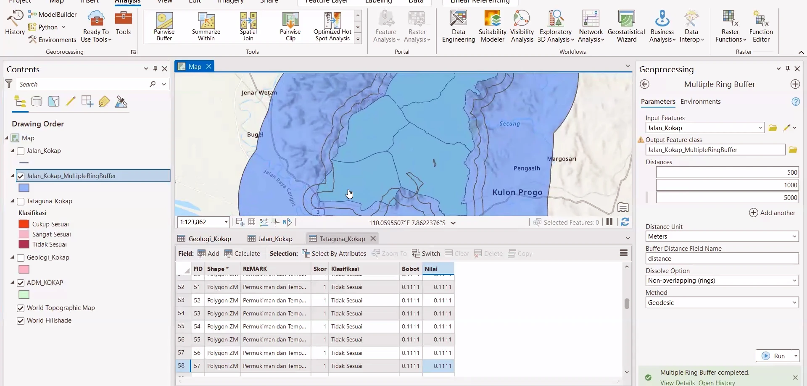Open Data Engineering view
The image size is (807, 386).
tap(459, 26)
